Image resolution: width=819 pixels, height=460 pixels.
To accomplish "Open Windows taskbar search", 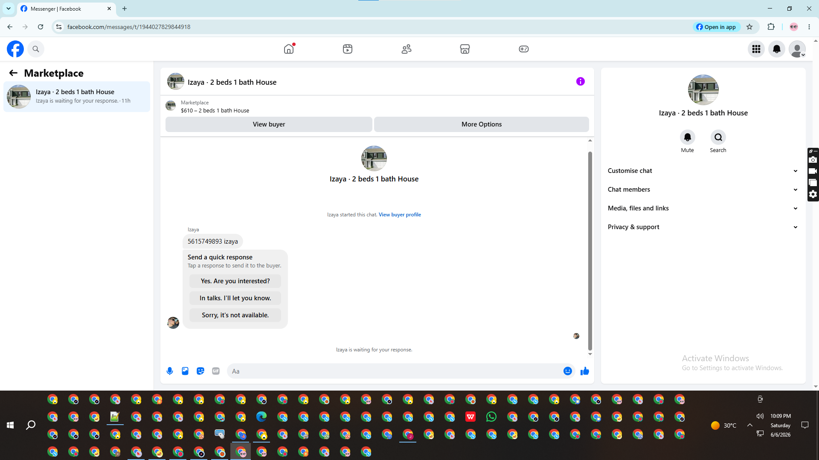I will [x=31, y=425].
